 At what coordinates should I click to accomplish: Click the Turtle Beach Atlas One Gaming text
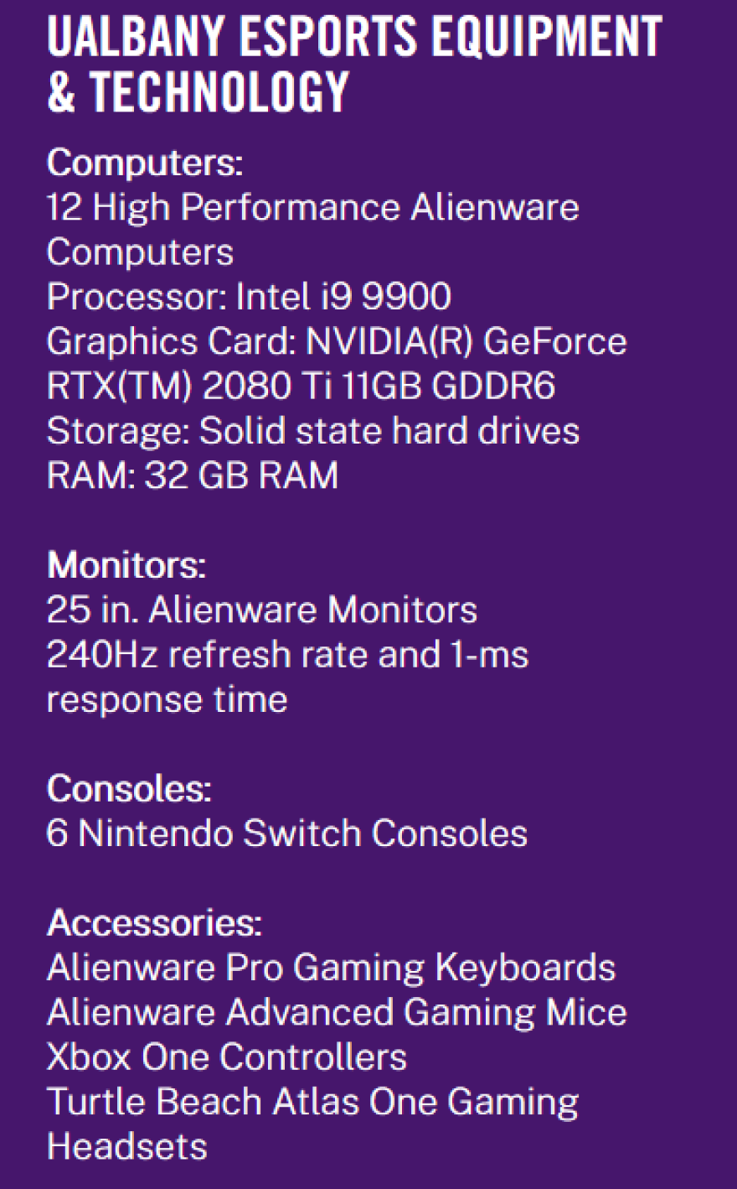pos(313,1103)
